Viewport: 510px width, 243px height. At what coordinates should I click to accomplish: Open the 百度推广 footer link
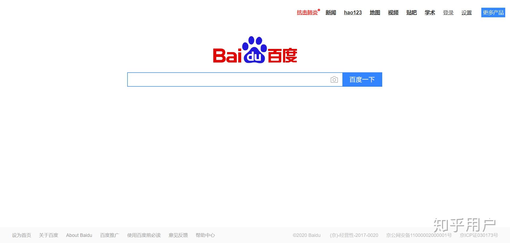click(x=110, y=235)
